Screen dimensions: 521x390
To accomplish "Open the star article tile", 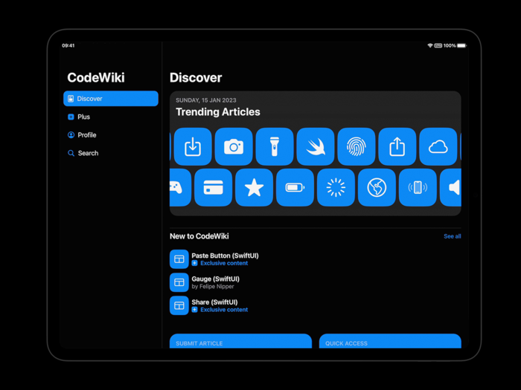I will coord(254,187).
